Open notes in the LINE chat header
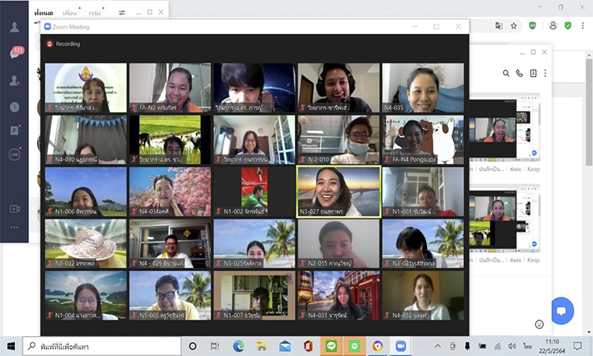This screenshot has width=593, height=356. [x=533, y=73]
